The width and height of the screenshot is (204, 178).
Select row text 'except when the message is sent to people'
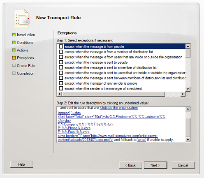[96, 62]
